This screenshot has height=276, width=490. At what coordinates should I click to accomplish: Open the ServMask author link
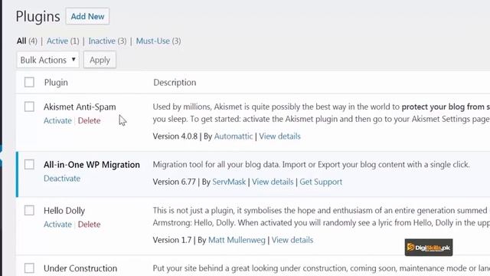click(229, 182)
